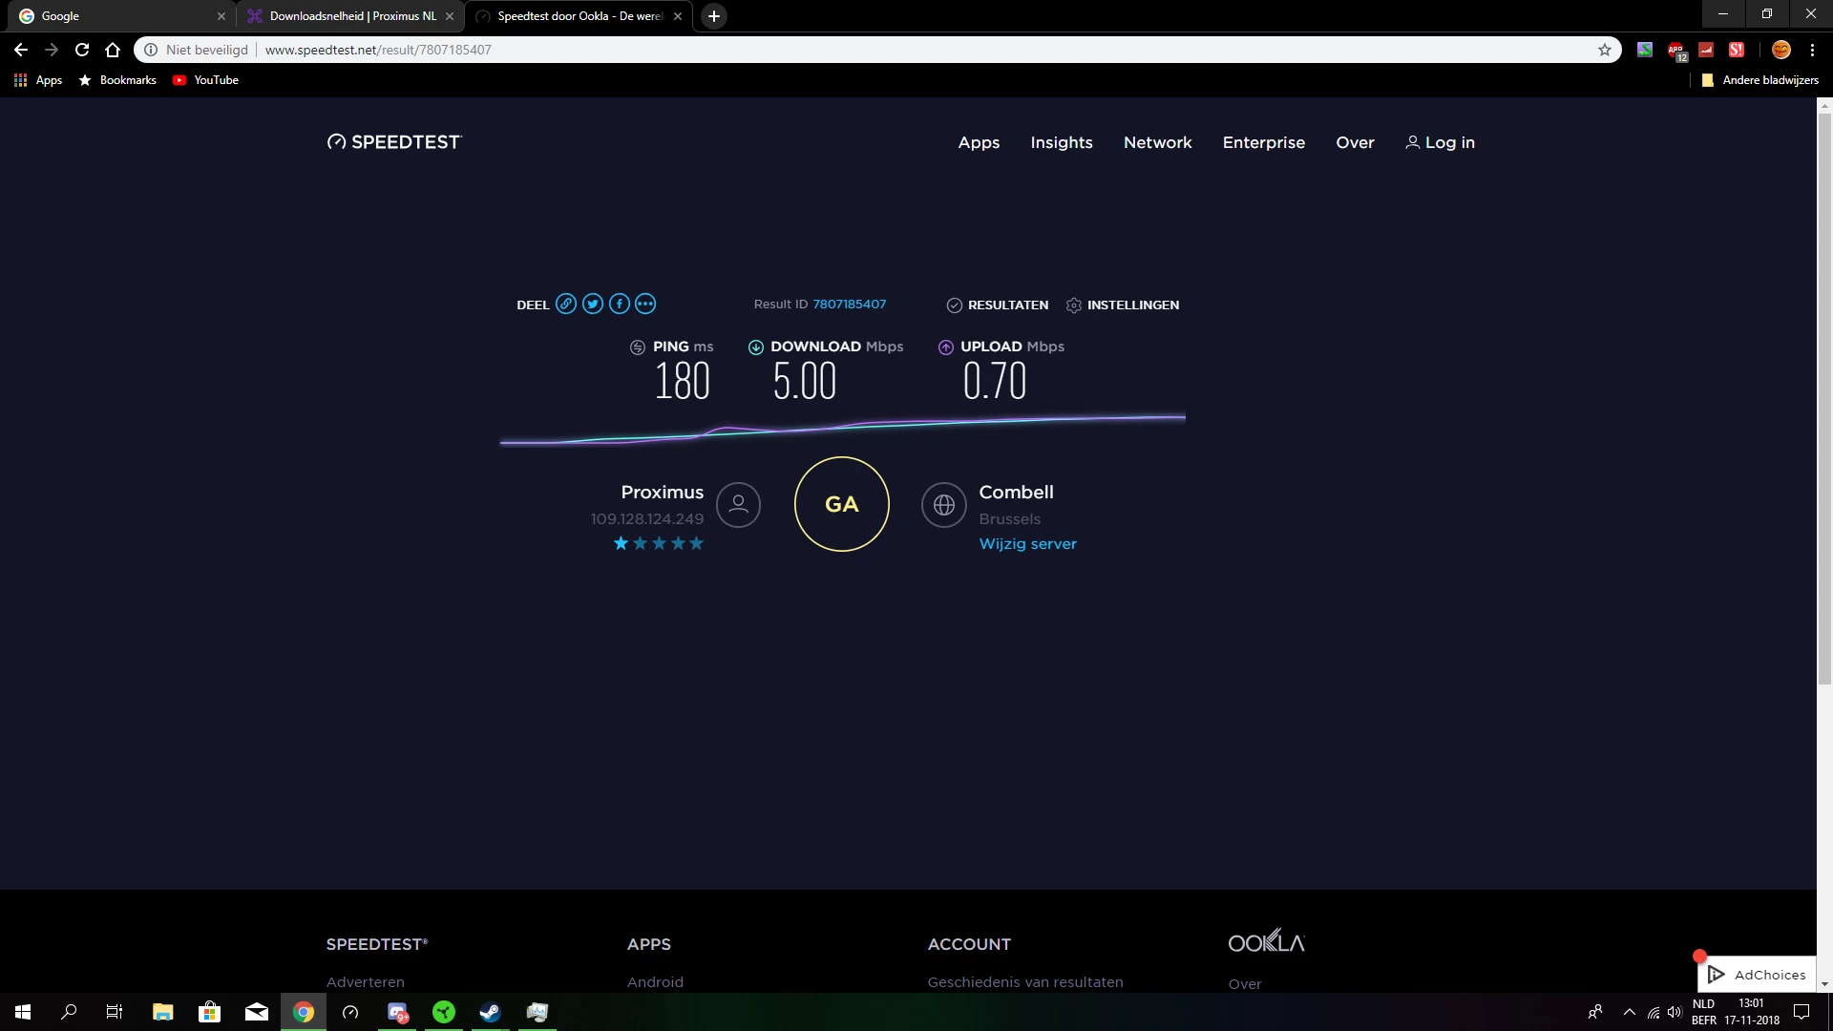Click the copy link share icon
This screenshot has height=1031, width=1833.
click(566, 305)
